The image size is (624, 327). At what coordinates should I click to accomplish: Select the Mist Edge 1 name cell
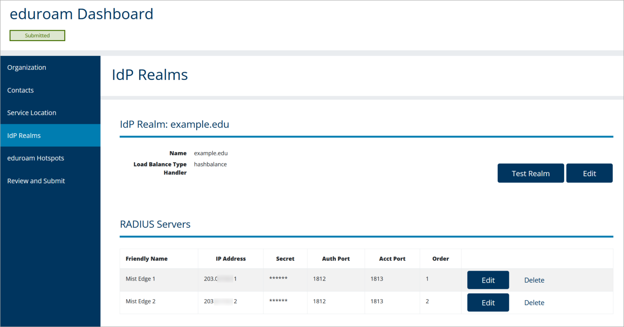tap(140, 279)
